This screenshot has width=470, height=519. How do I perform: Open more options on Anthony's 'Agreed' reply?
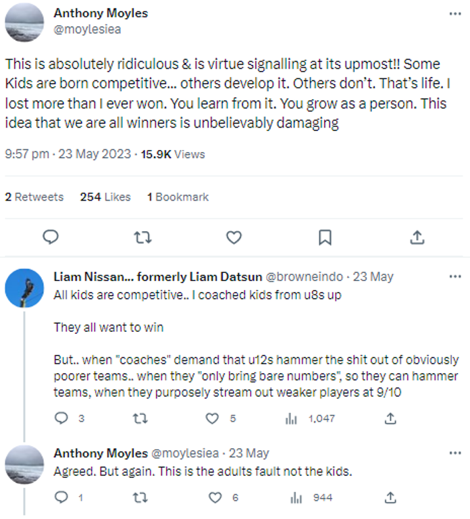pos(455,453)
